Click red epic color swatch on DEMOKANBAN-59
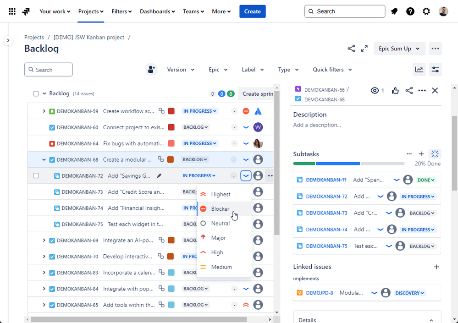The height and width of the screenshot is (323, 458). [x=171, y=111]
